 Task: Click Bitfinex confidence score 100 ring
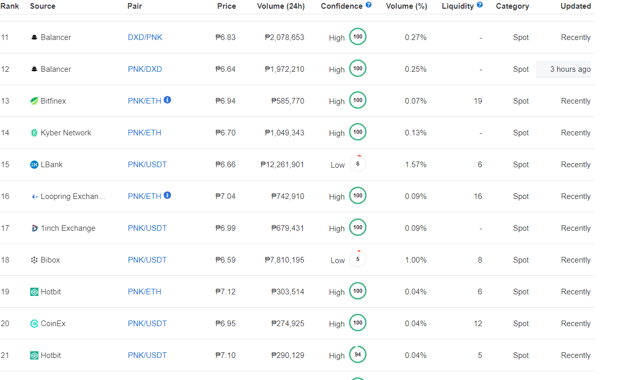coord(358,101)
